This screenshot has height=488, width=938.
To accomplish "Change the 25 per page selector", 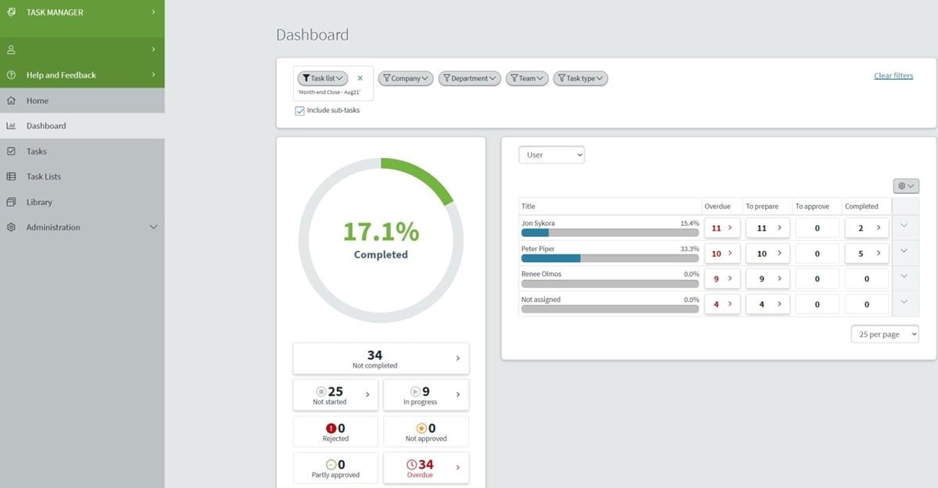I will pos(884,334).
